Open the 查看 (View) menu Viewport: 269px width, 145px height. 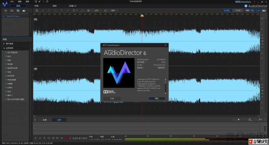27,2
